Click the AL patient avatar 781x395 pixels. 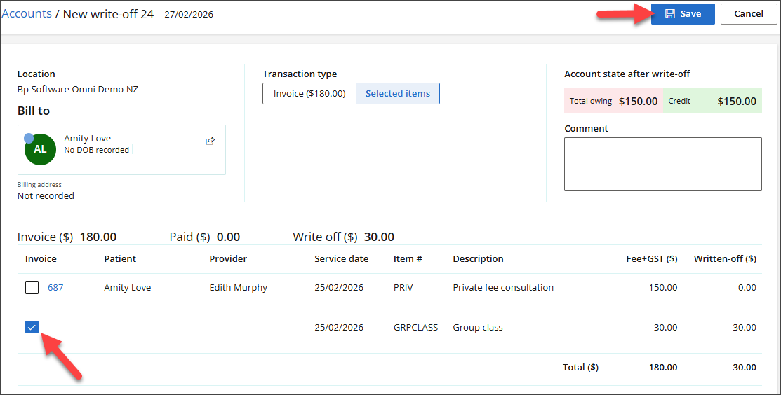point(40,149)
